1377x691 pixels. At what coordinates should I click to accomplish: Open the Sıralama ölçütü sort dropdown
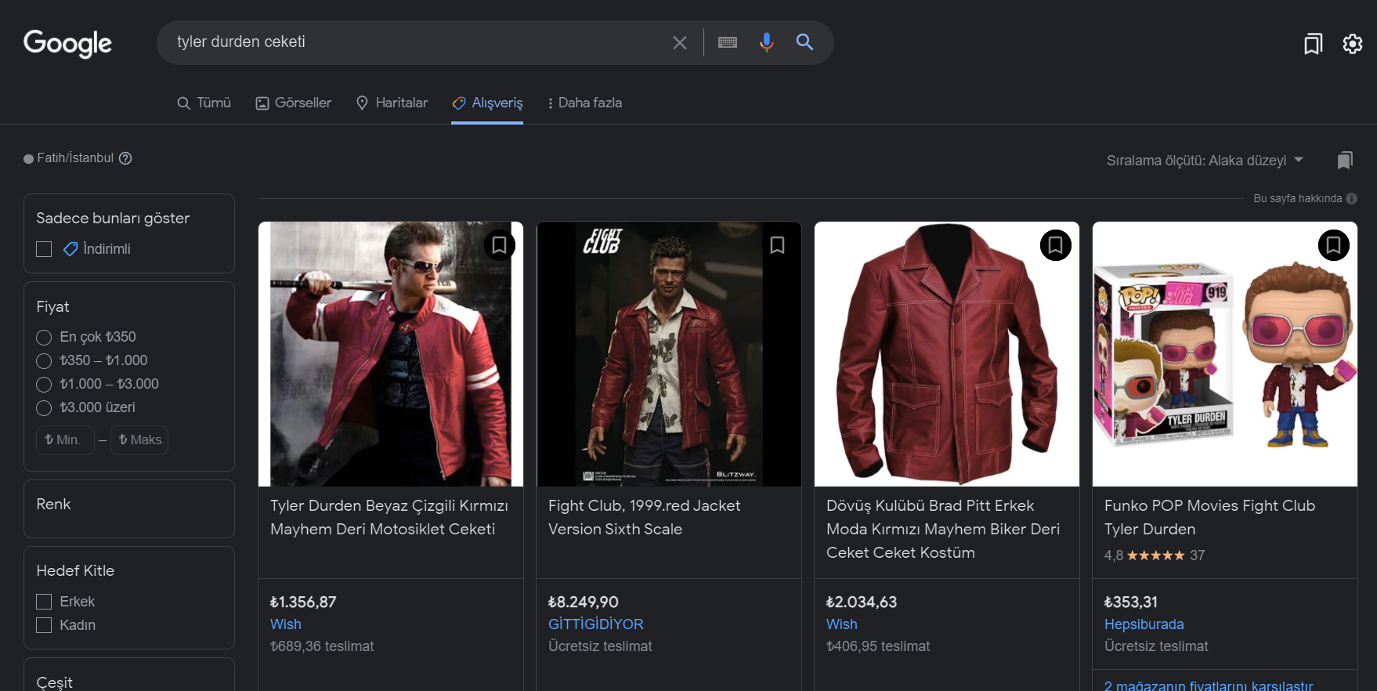click(x=1205, y=161)
